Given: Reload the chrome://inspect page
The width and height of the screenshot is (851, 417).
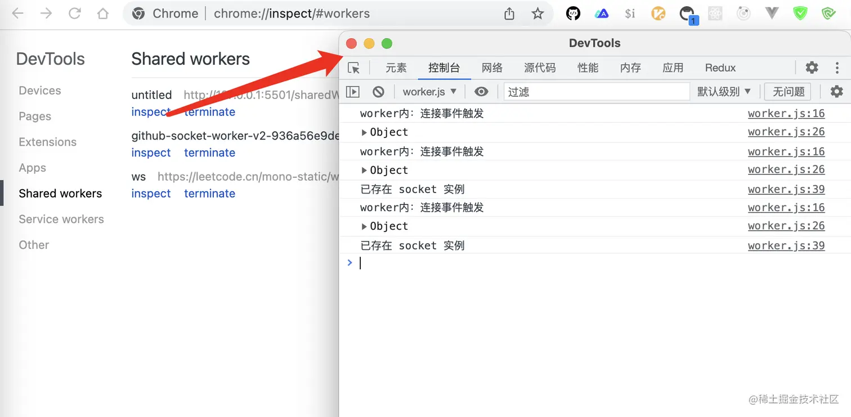Looking at the screenshot, I should tap(74, 14).
